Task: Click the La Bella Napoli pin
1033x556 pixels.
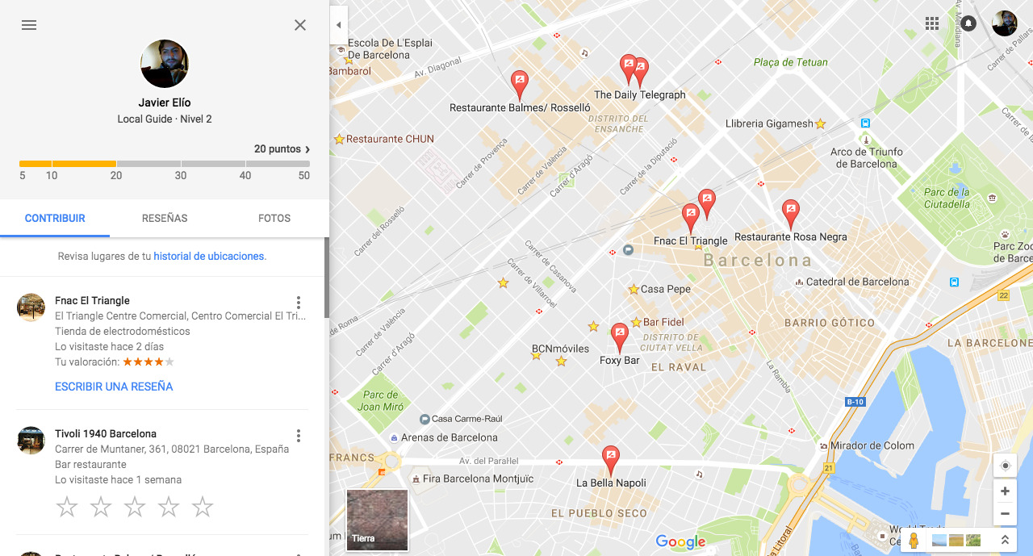Action: (x=611, y=461)
